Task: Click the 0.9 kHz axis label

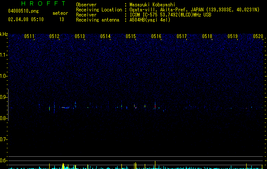Action: point(3,97)
